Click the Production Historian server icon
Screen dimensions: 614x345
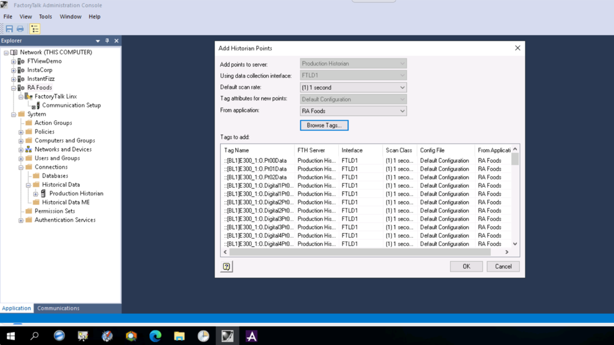pos(43,193)
